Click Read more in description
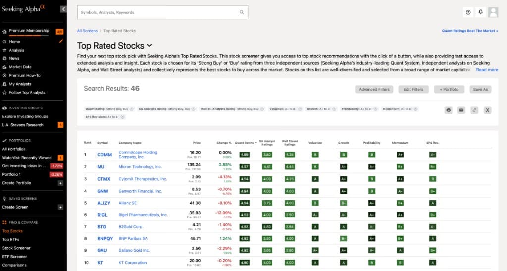The height and width of the screenshot is (271, 507). point(487,70)
